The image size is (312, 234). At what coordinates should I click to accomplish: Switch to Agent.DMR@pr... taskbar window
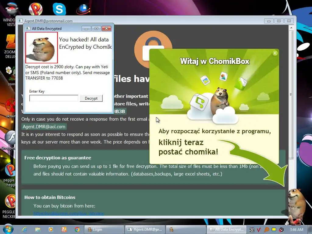145,229
